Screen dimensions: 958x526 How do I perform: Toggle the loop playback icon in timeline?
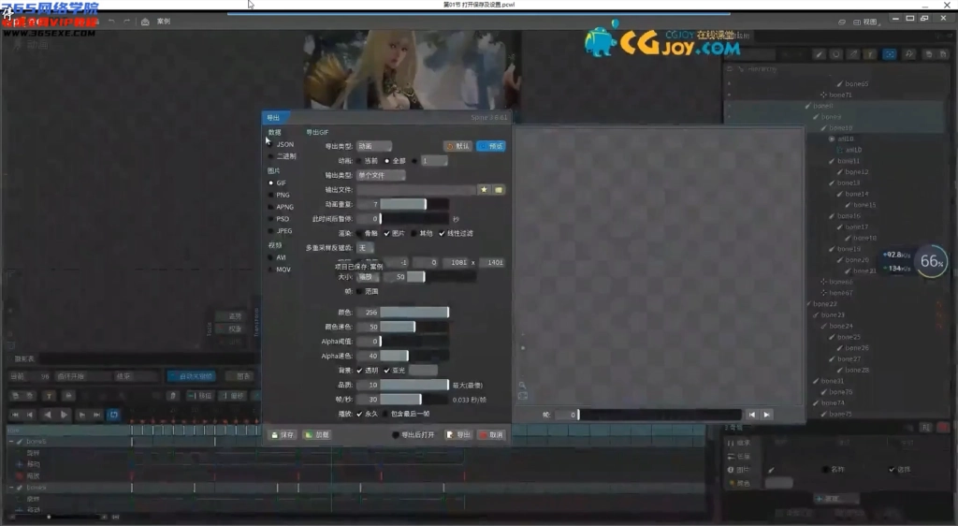coord(114,415)
